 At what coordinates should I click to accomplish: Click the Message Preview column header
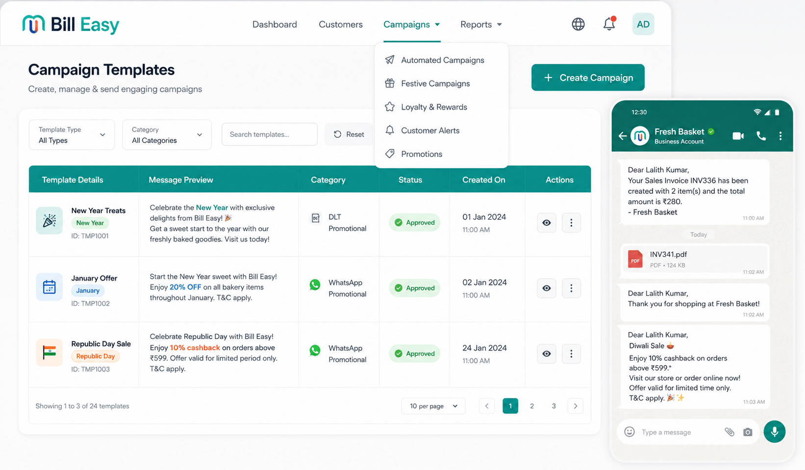click(x=181, y=180)
